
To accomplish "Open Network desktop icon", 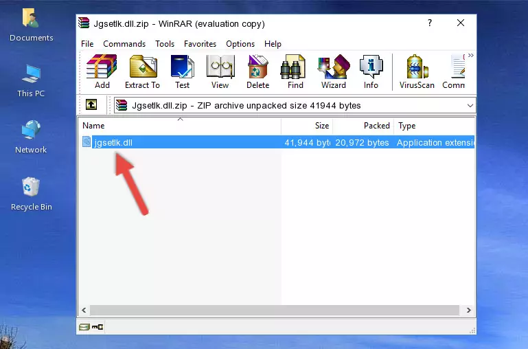I will pyautogui.click(x=31, y=137).
